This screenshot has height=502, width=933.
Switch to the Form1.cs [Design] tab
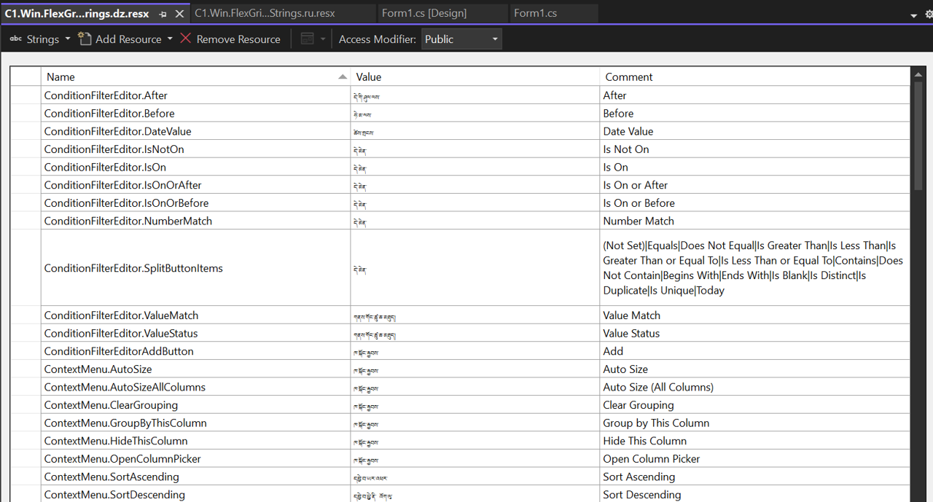click(x=423, y=13)
